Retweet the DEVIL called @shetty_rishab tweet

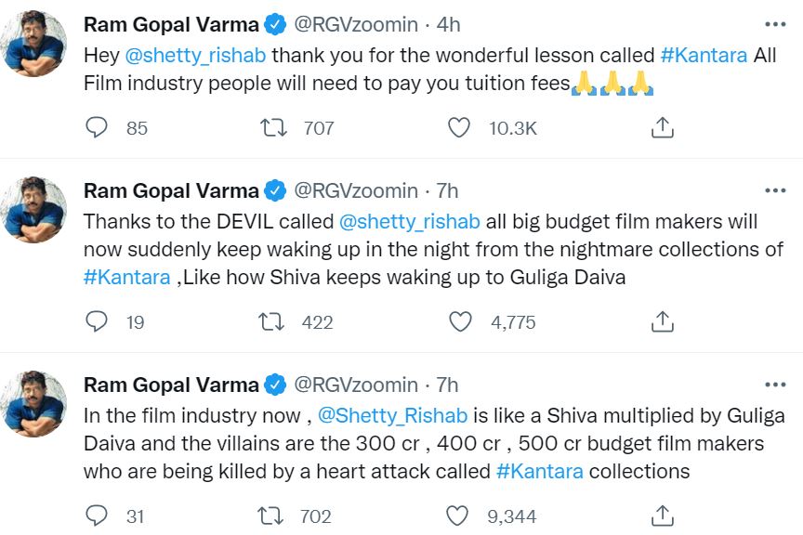(x=273, y=321)
